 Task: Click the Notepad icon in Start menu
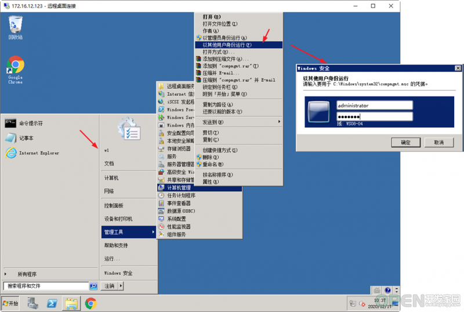[10, 138]
